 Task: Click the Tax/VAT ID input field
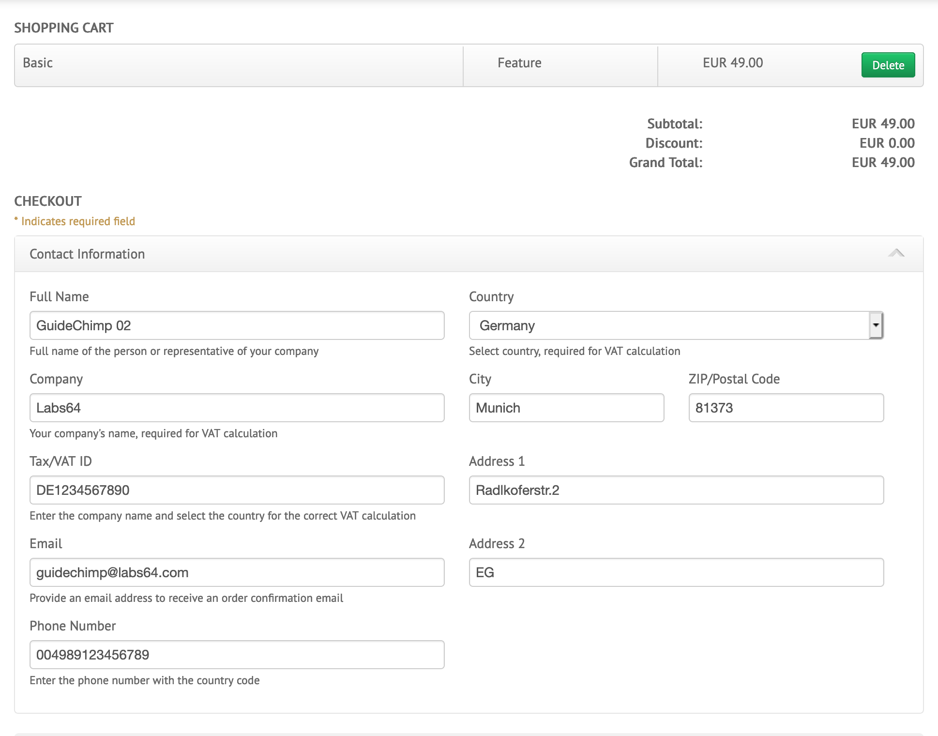click(x=237, y=490)
